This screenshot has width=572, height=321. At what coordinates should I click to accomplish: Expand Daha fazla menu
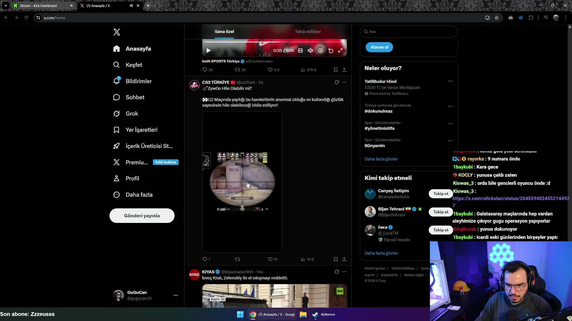coord(133,194)
